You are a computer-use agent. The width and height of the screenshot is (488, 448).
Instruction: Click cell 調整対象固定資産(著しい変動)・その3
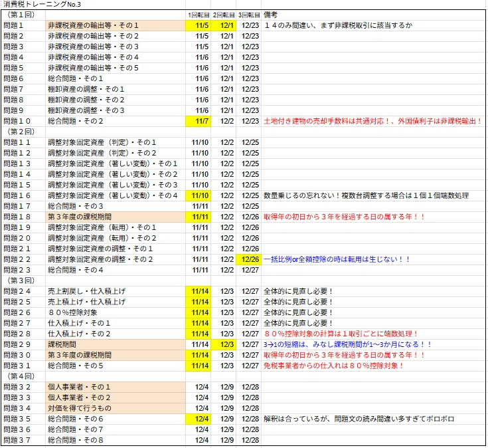(x=116, y=185)
